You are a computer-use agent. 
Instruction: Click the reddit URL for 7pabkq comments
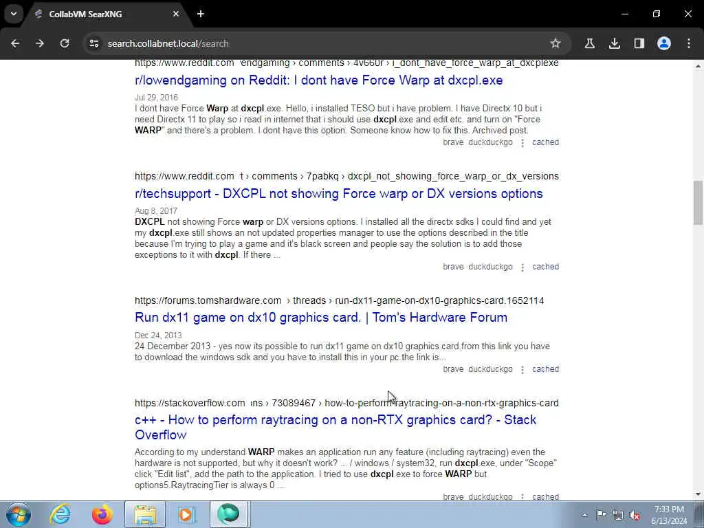click(346, 176)
